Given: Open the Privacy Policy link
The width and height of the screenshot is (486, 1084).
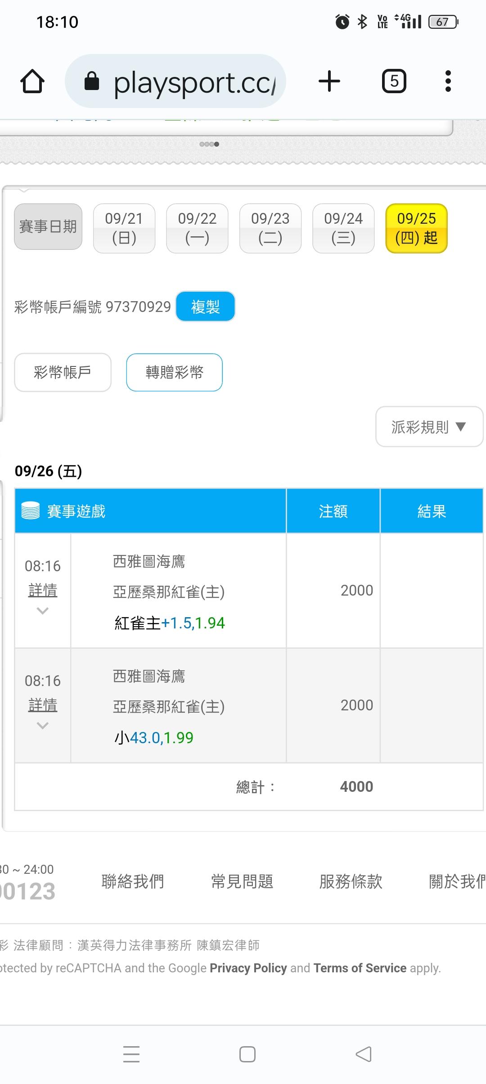Looking at the screenshot, I should (248, 968).
